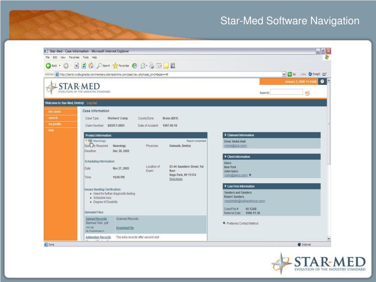Collapse the IME Neurology product arrow
This screenshot has width=376, height=282.
point(86,140)
